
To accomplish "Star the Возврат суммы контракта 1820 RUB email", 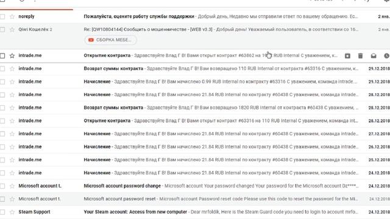I will point(12,108).
